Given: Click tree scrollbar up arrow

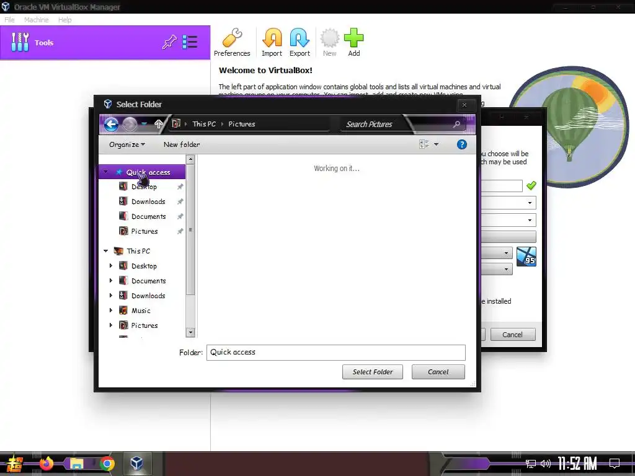Looking at the screenshot, I should tap(190, 160).
